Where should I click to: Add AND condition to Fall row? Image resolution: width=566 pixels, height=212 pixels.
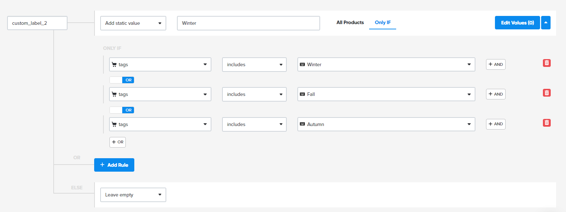pyautogui.click(x=496, y=94)
